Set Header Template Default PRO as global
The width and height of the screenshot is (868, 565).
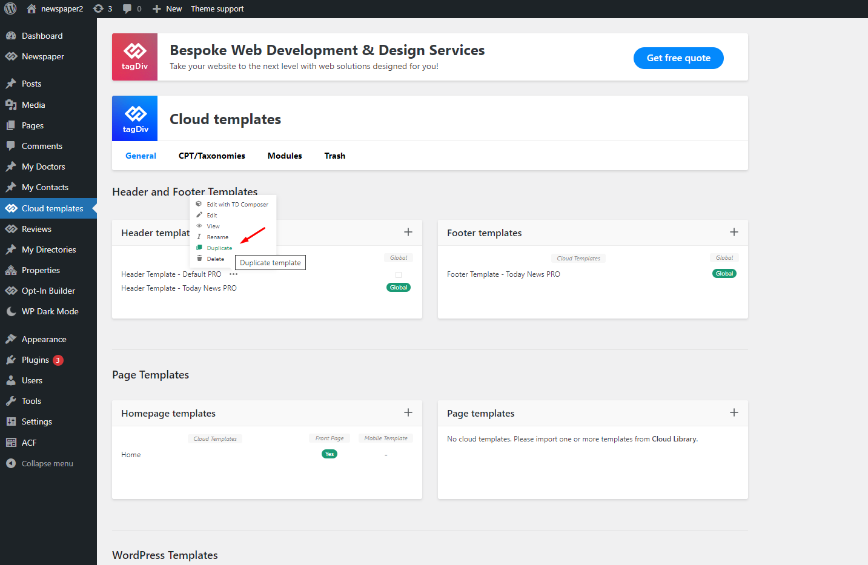(399, 275)
